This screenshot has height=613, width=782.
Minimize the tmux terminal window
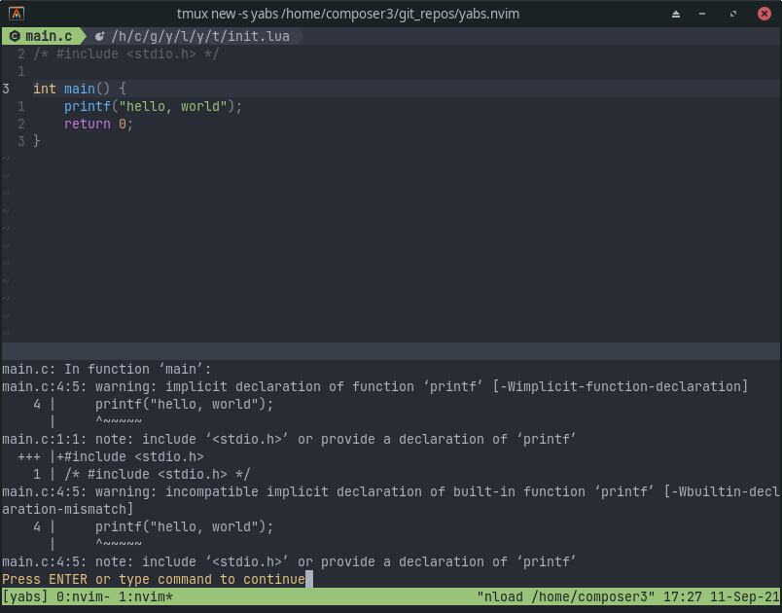pyautogui.click(x=702, y=14)
